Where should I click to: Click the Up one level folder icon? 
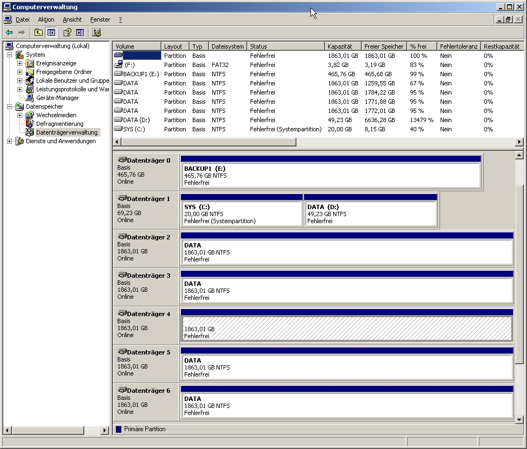point(38,32)
